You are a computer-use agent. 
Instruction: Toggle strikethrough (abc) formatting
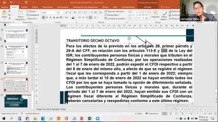(x=58, y=17)
